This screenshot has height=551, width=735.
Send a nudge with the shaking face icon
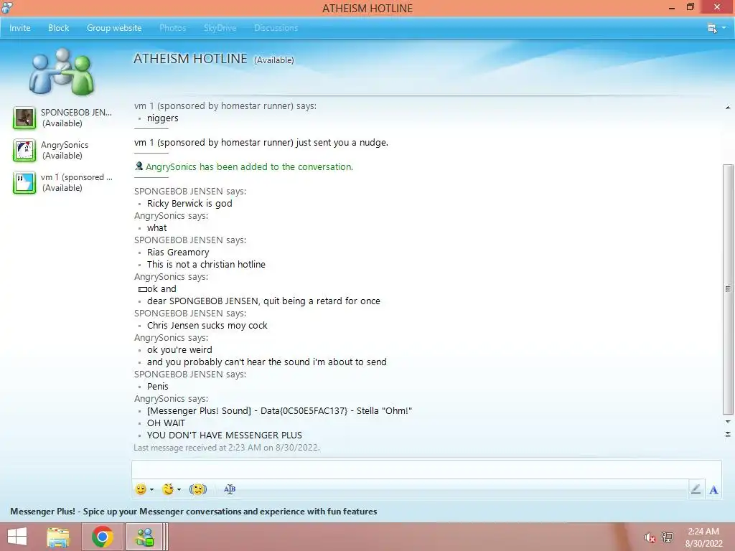(x=198, y=489)
